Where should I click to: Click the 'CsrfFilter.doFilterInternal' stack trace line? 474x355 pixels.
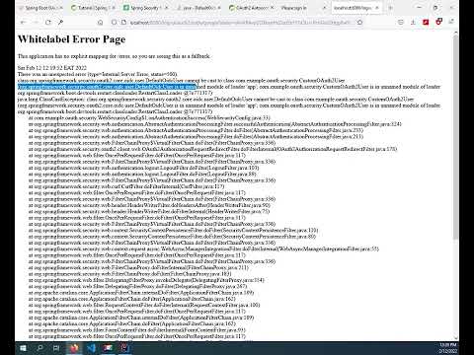126,186
